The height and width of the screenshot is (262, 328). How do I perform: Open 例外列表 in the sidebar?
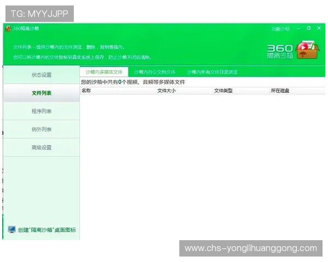[x=42, y=129]
